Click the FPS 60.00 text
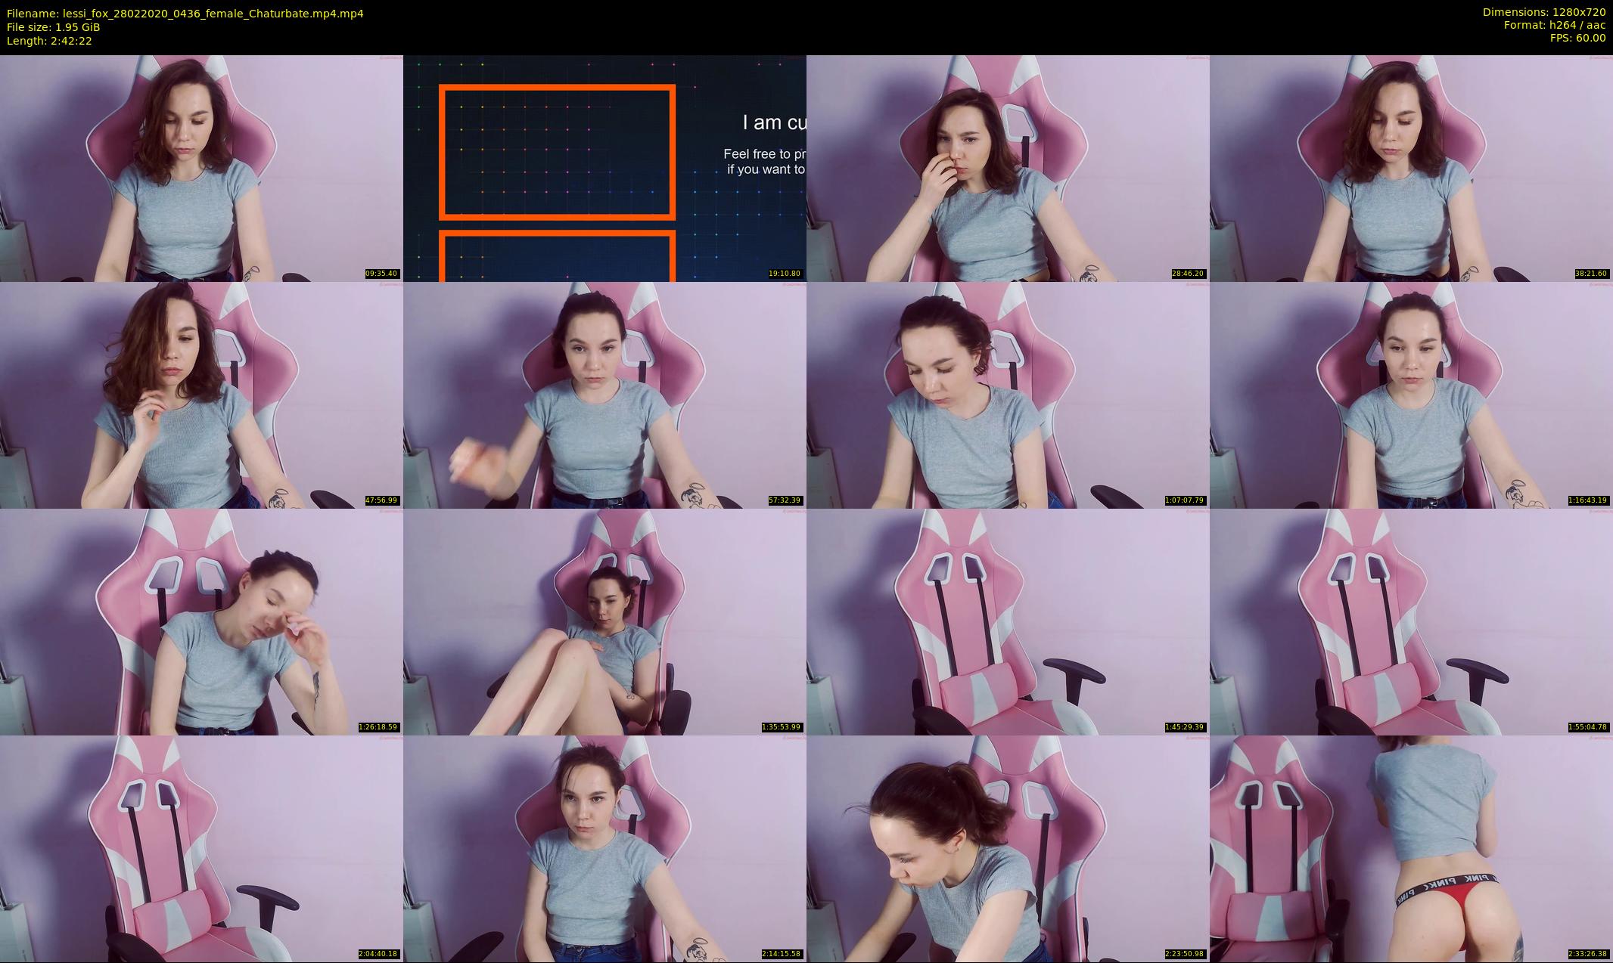1613x963 pixels. (1577, 38)
